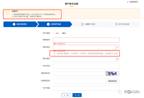Click the arrow icon beside 返回登录页
Image resolution: width=144 pixels, height=98 pixels.
[x=128, y=2]
